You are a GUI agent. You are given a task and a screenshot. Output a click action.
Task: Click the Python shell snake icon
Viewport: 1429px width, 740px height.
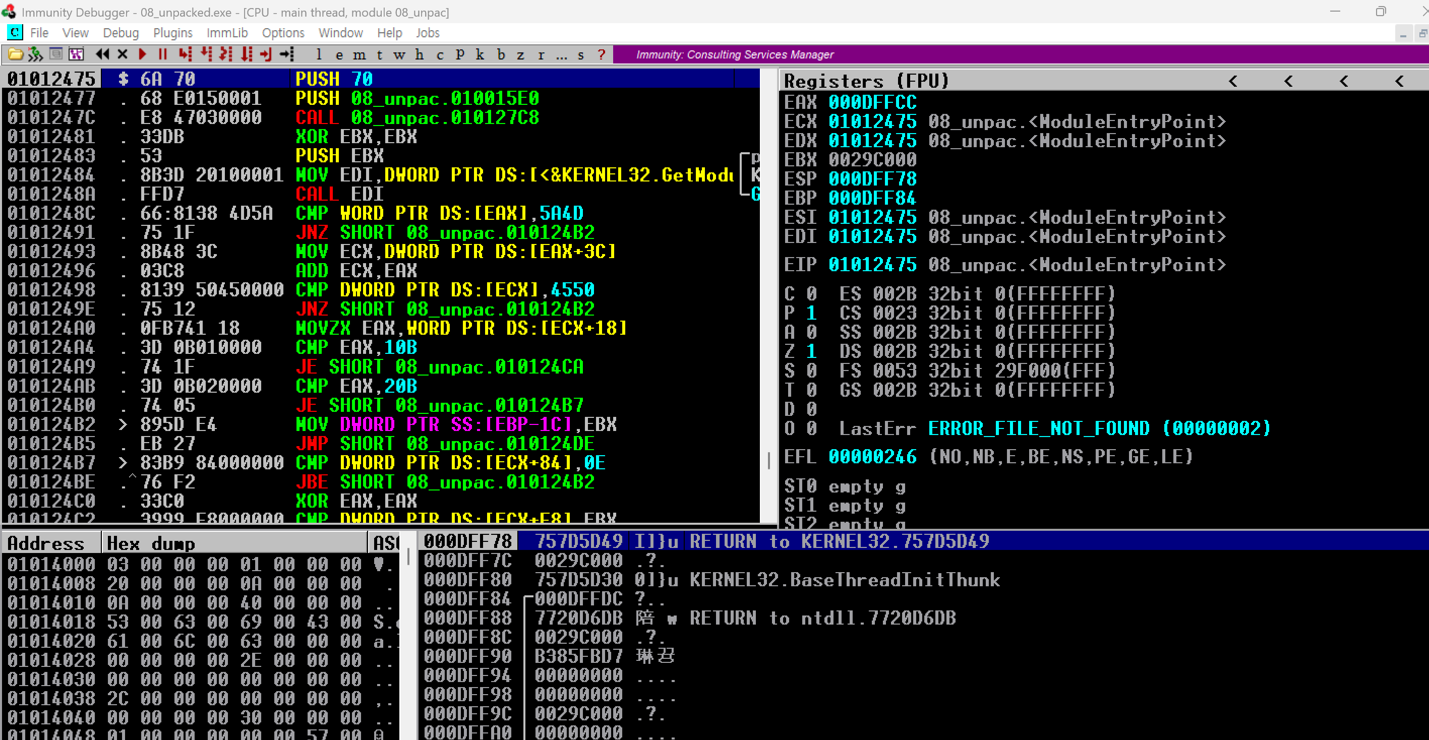click(x=35, y=54)
